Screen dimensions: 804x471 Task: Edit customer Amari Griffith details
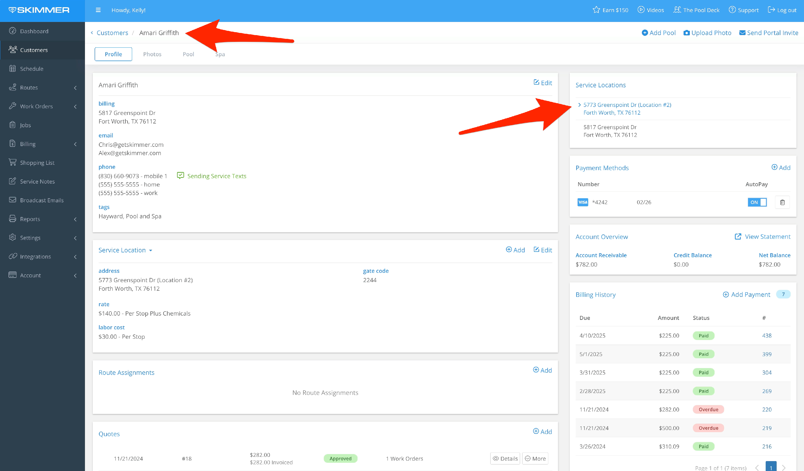coord(543,83)
